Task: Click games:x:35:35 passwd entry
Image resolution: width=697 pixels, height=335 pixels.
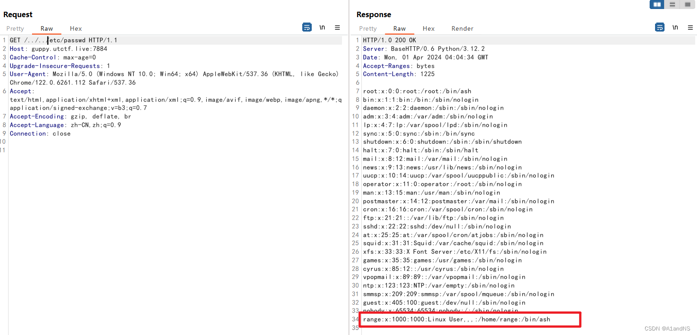Action: click(443, 261)
